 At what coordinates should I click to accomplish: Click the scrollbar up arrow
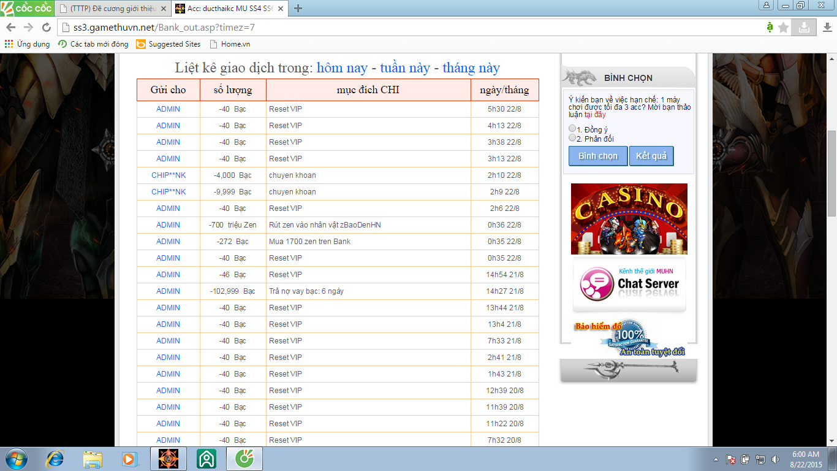coord(831,58)
